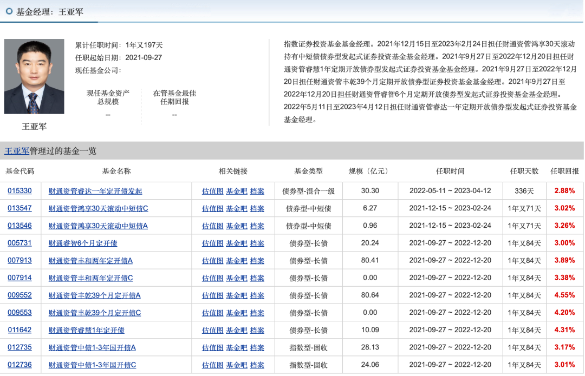Click fund code 005731
Screen dimensions: 585x376
(19, 243)
